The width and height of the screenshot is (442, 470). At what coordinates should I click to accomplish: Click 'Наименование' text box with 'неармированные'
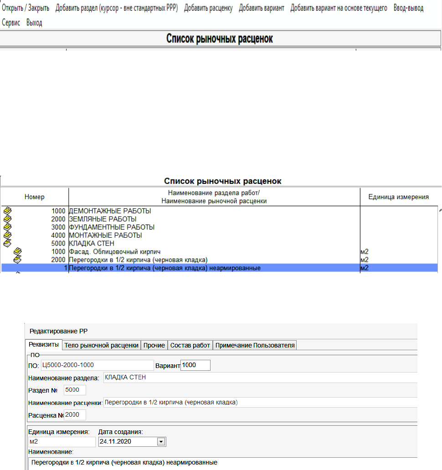click(223, 463)
